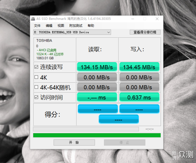Image resolution: width=196 pixels, height=163 pixels.
Task: Enable the 4K-64K随机 test checkbox
Action: (36, 87)
